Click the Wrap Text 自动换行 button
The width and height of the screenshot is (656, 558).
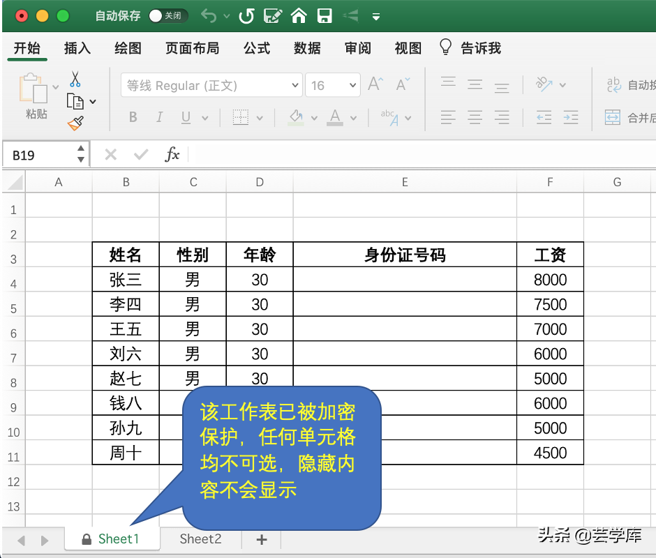(631, 85)
